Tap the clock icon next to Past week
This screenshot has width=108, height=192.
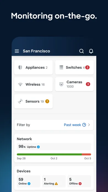[84, 125]
